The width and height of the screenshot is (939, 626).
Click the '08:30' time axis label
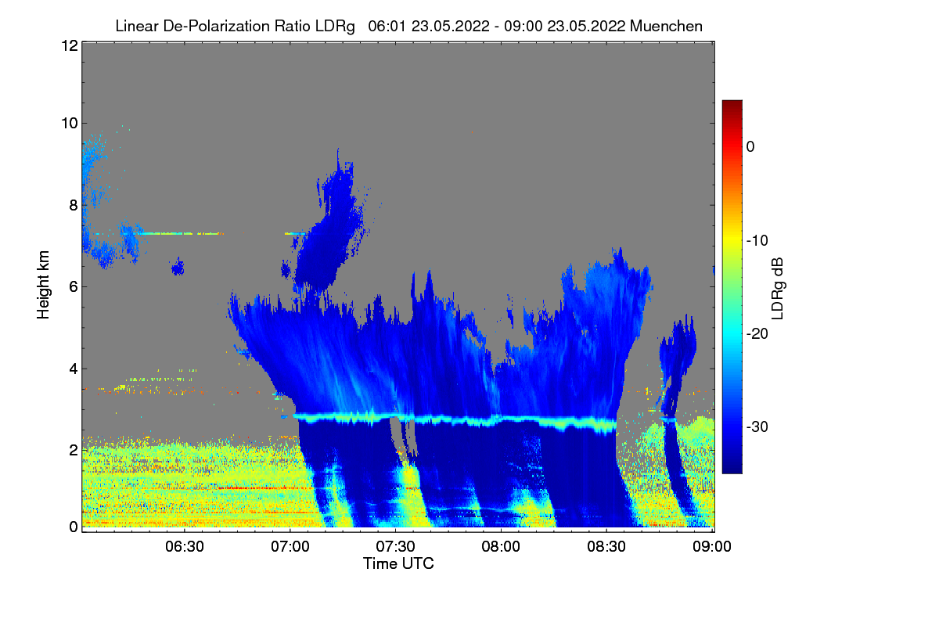click(607, 548)
